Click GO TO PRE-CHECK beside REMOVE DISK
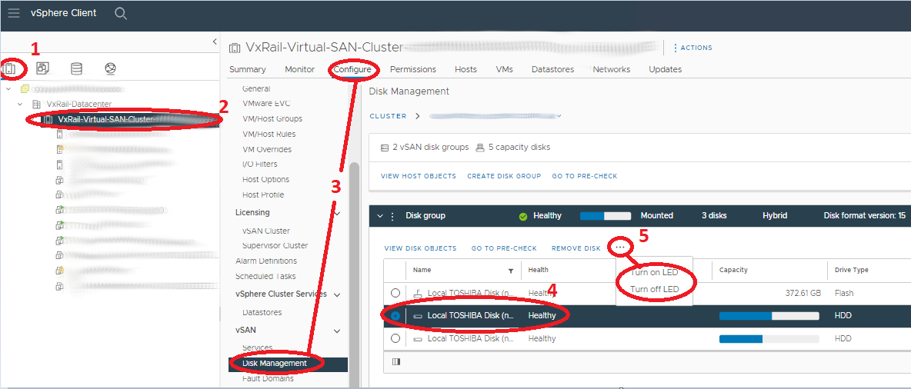 click(504, 248)
